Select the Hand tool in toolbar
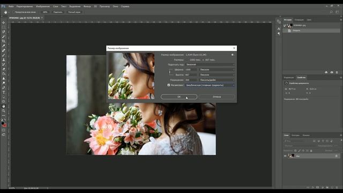 click(4, 106)
